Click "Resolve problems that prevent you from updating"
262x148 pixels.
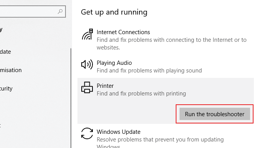[x=160, y=140]
